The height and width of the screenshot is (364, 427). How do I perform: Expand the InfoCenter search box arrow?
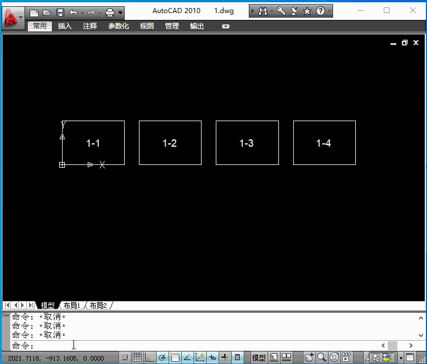click(x=252, y=11)
